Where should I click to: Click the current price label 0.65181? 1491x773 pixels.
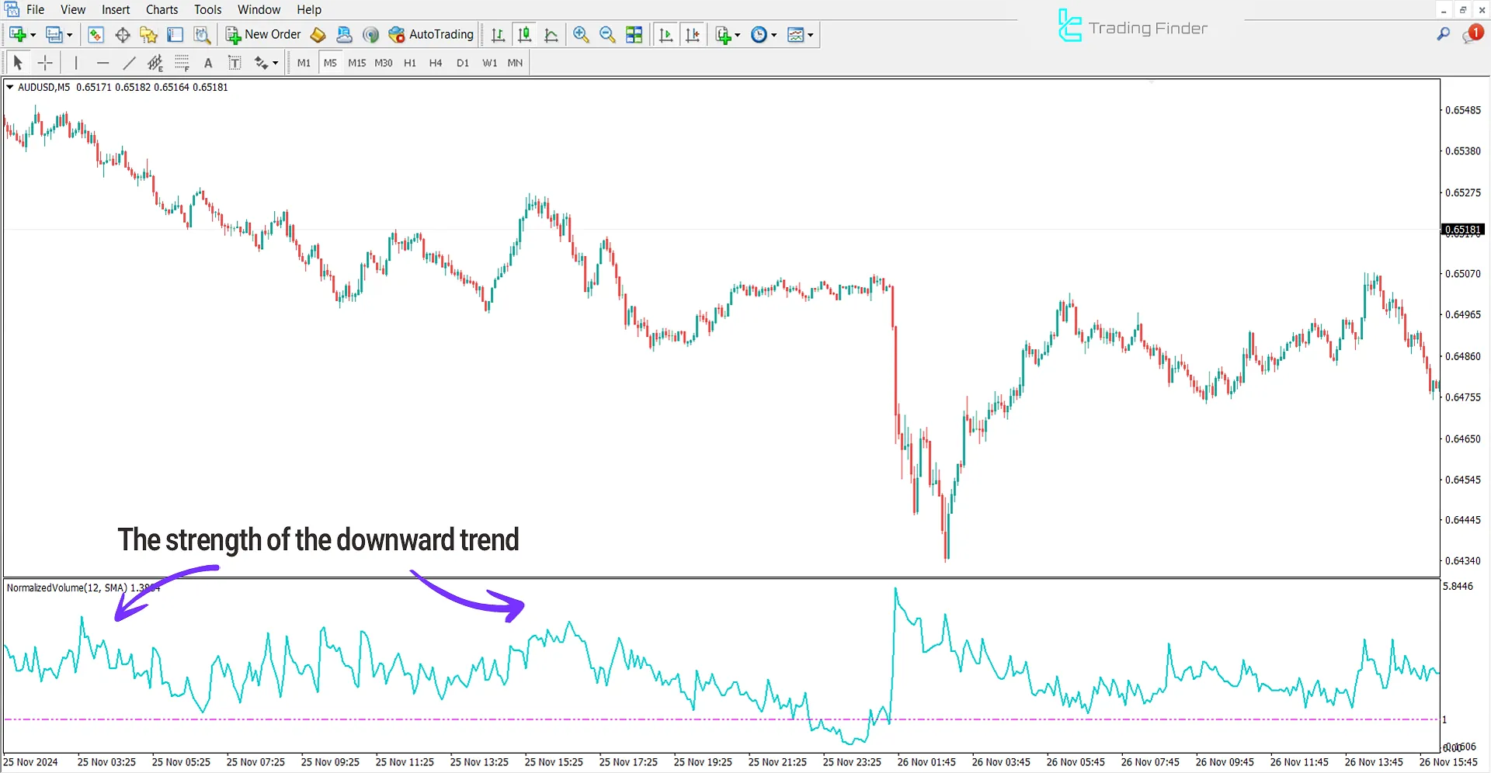point(1461,229)
